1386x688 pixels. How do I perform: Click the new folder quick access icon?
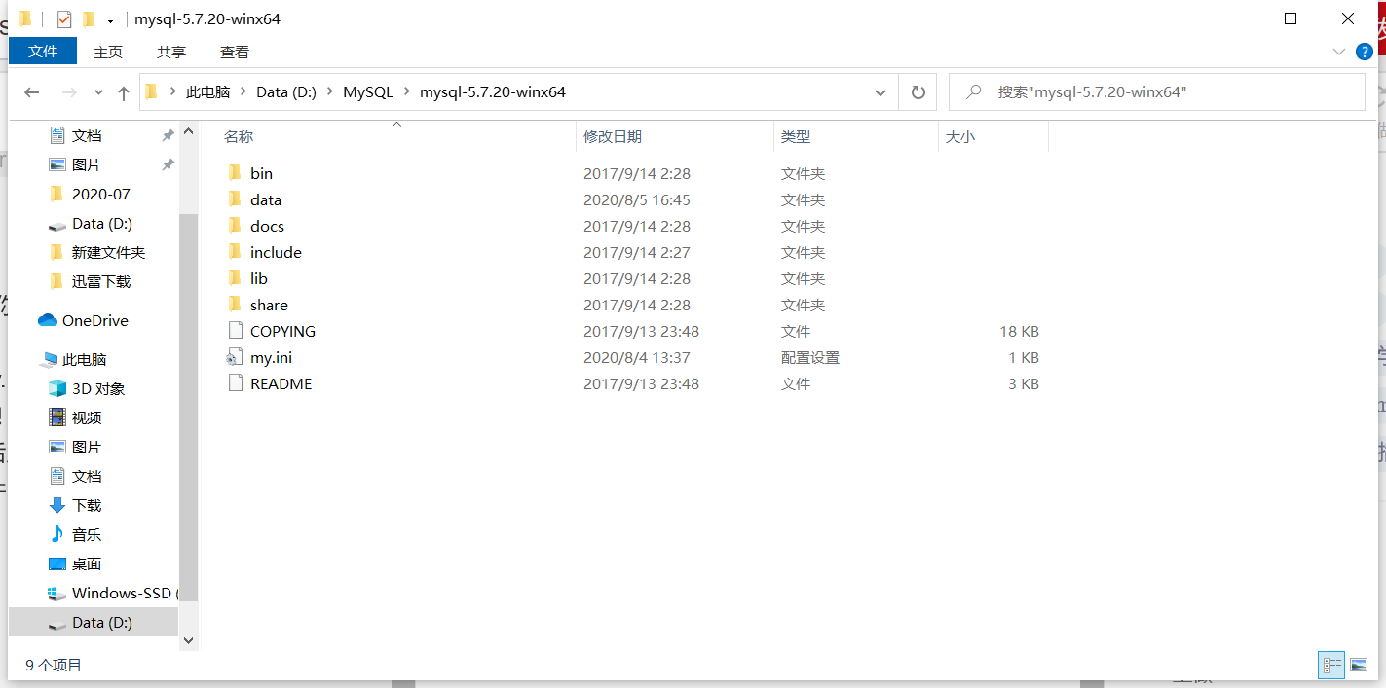(89, 19)
